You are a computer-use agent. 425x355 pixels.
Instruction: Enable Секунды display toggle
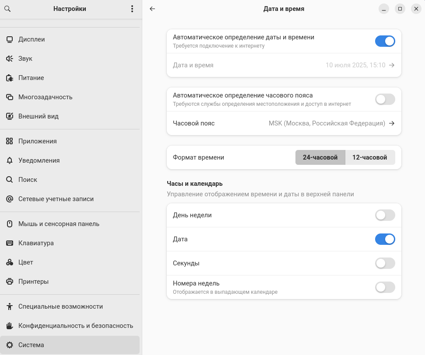click(385, 263)
